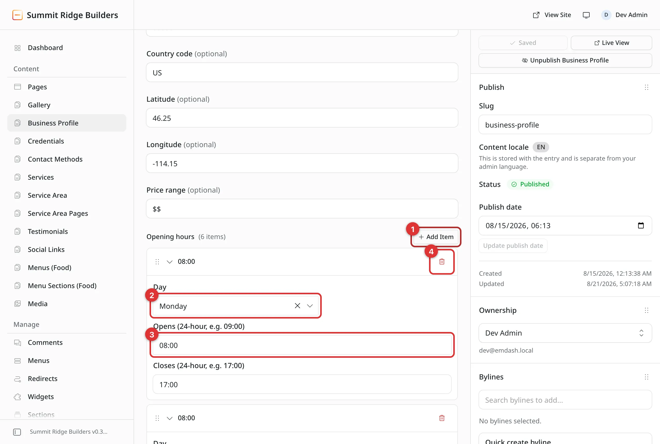Delete the second opening hours item
The width and height of the screenshot is (660, 444).
pyautogui.click(x=442, y=418)
